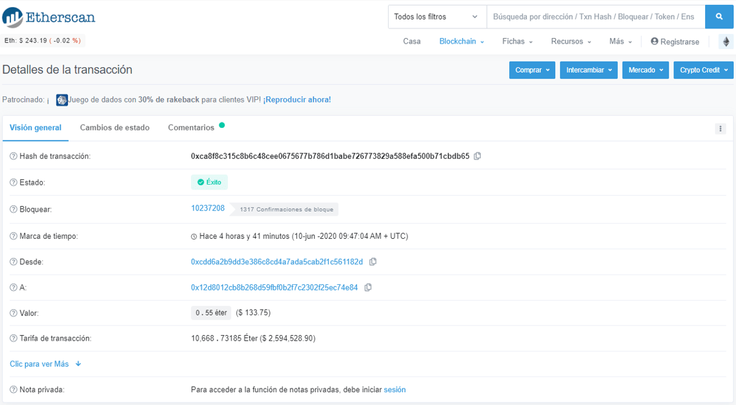This screenshot has width=736, height=405.
Task: Show help for Bloquear field
Action: tap(13, 209)
